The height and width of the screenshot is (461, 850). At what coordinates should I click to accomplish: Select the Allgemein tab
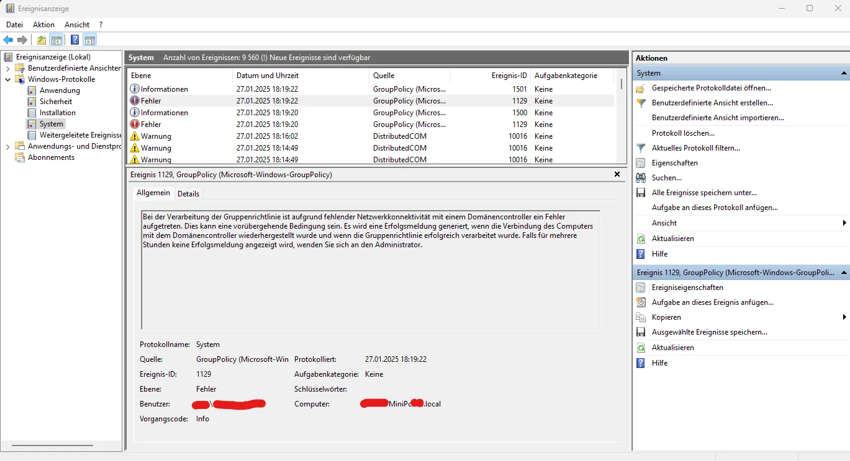(153, 193)
